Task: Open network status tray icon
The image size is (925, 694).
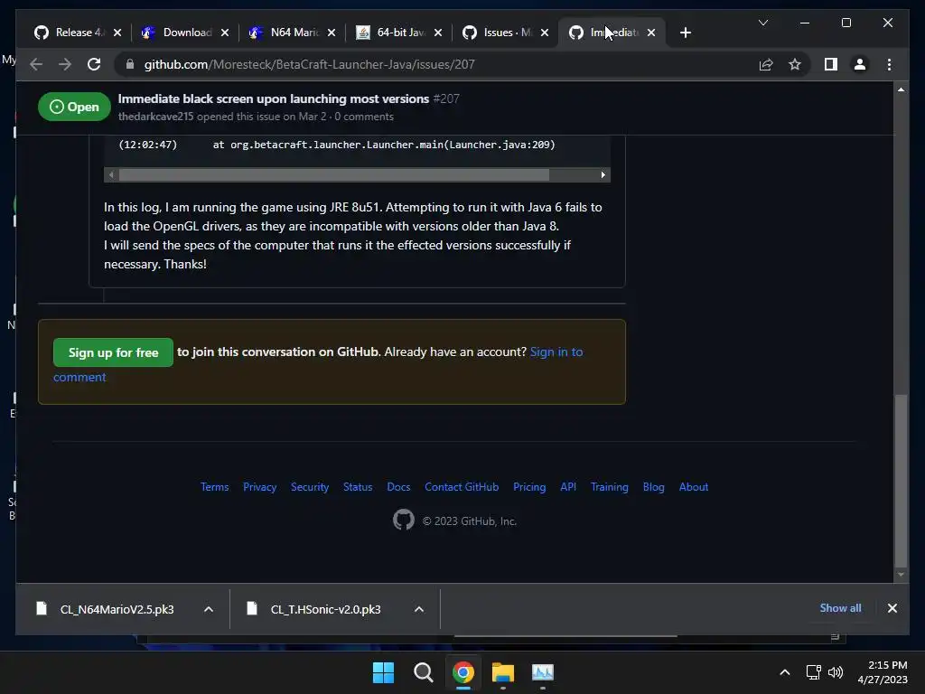Action: coord(814,672)
